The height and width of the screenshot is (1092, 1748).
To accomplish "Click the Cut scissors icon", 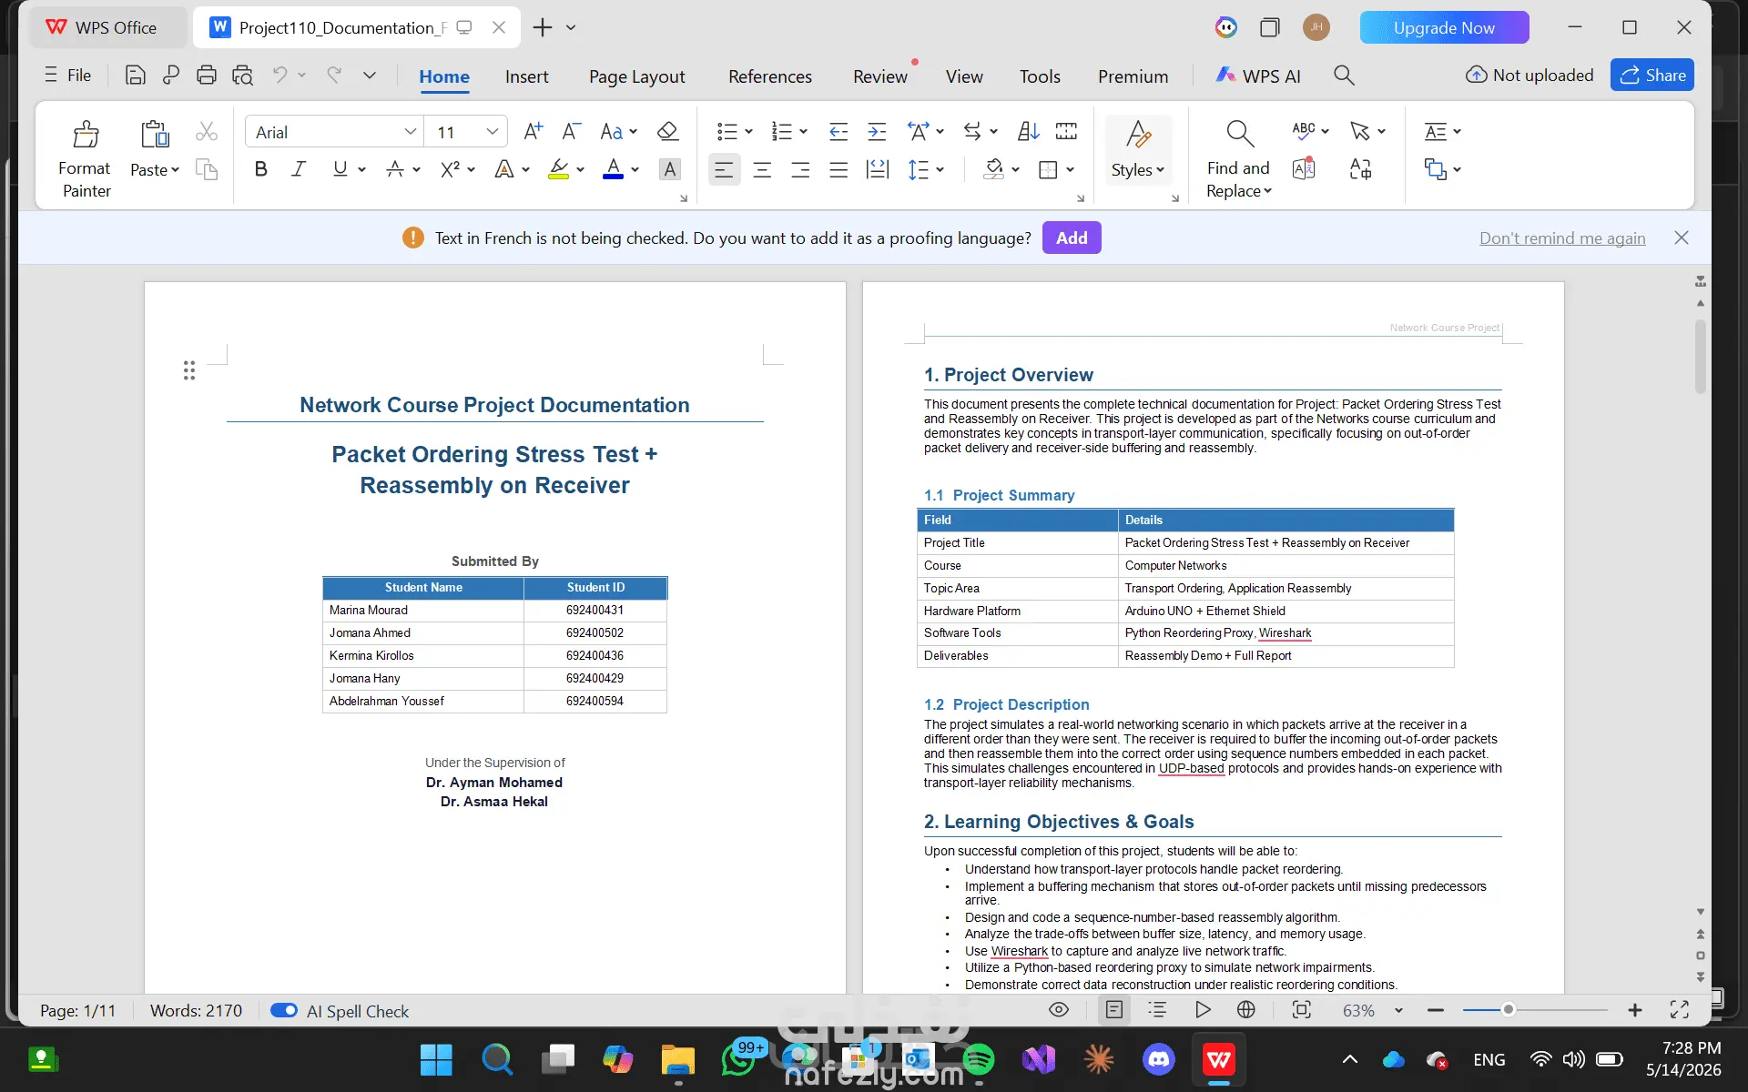I will [x=207, y=132].
